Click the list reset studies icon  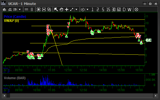coord(15,10)
